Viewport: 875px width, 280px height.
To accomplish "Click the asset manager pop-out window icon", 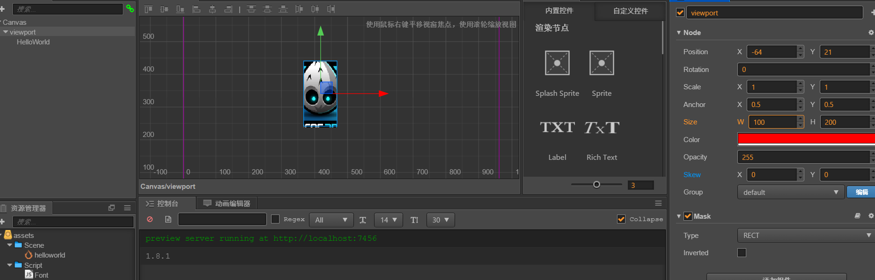I will point(111,208).
